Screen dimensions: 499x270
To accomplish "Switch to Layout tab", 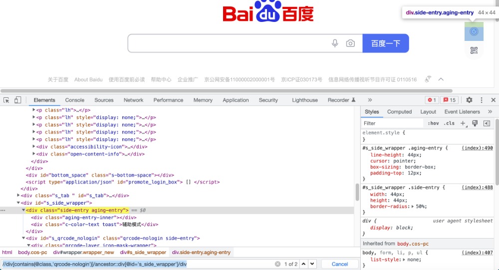I will (x=428, y=112).
